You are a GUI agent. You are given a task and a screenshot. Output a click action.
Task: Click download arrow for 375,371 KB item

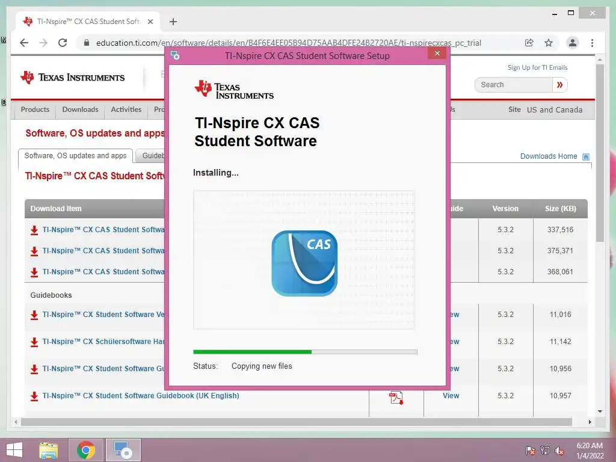pyautogui.click(x=34, y=251)
